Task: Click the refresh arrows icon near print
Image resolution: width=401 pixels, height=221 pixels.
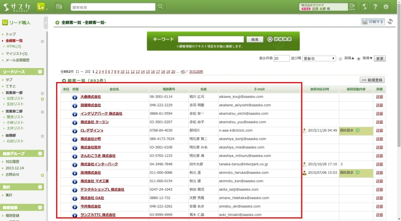Action: [x=390, y=22]
